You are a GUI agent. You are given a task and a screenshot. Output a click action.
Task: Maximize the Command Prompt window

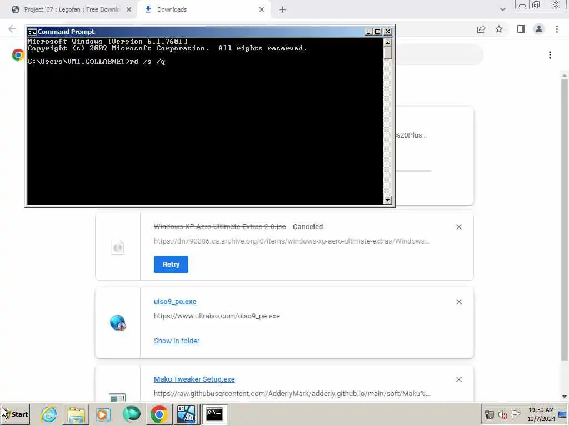click(377, 32)
